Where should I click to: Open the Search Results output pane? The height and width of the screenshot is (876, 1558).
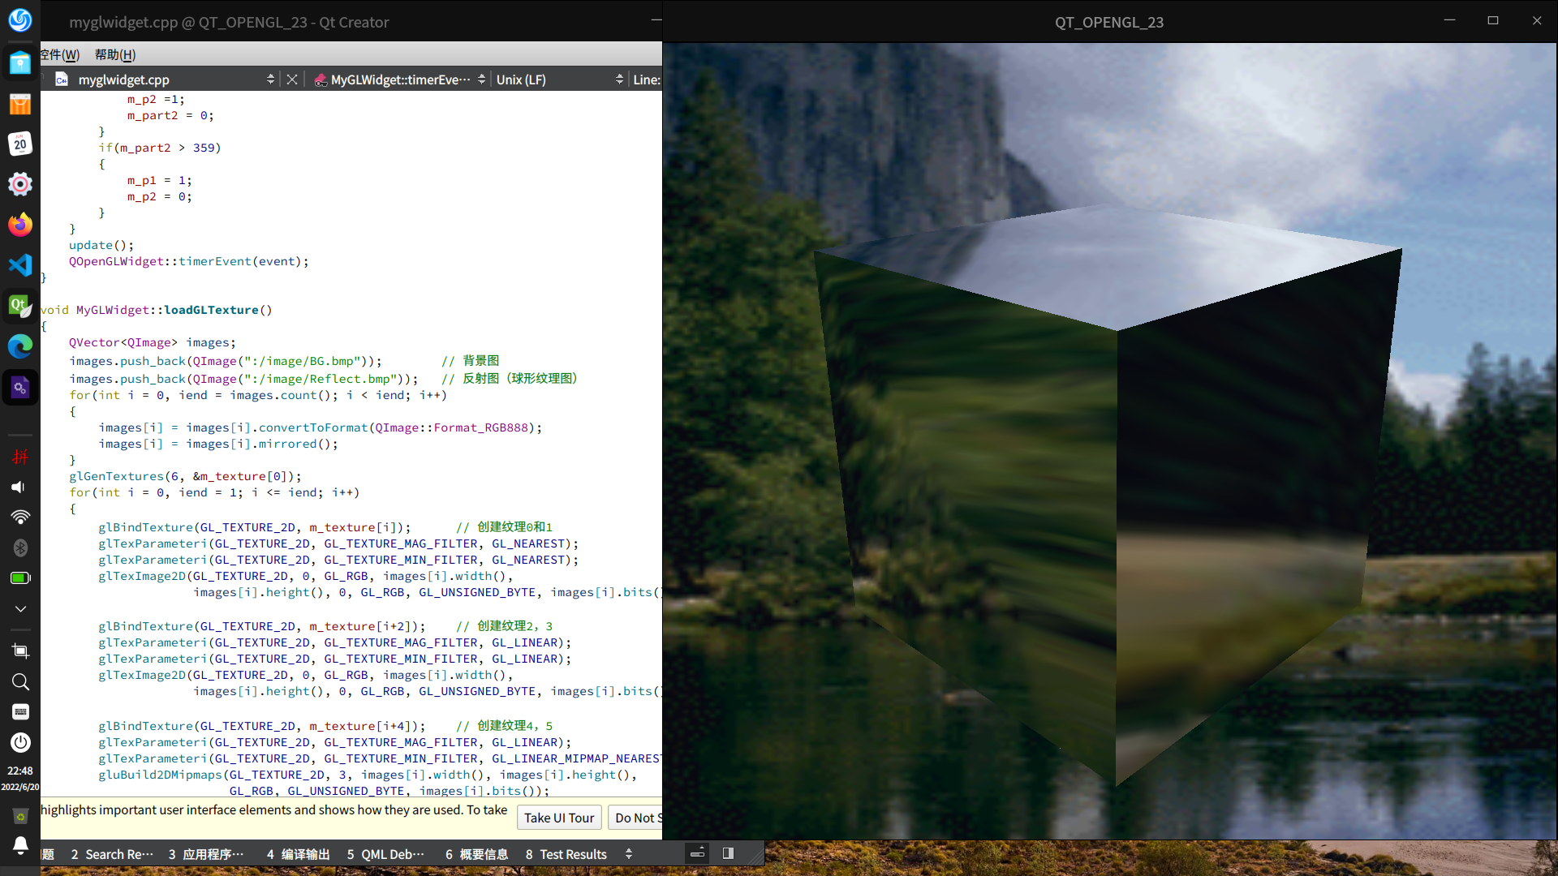point(112,854)
